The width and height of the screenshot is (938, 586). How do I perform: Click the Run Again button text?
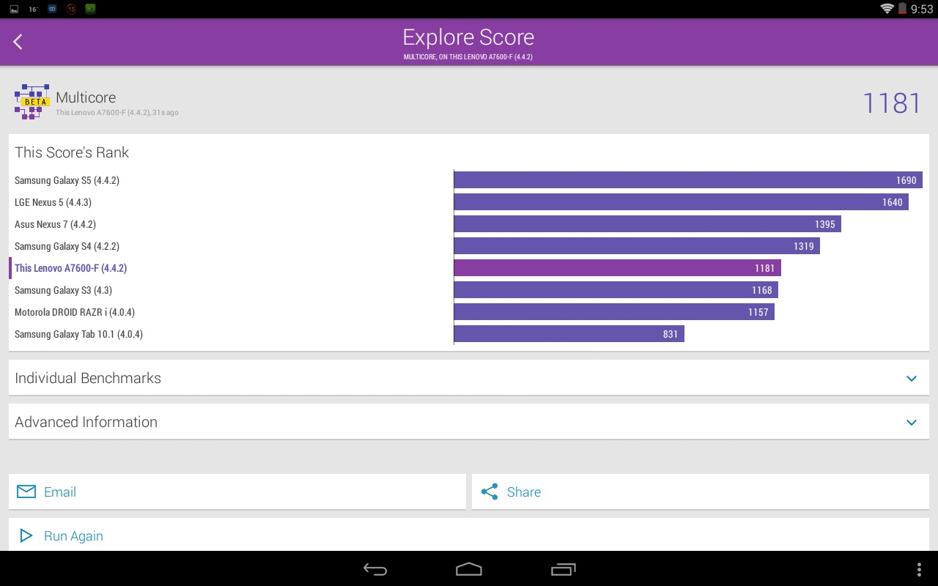click(x=73, y=536)
